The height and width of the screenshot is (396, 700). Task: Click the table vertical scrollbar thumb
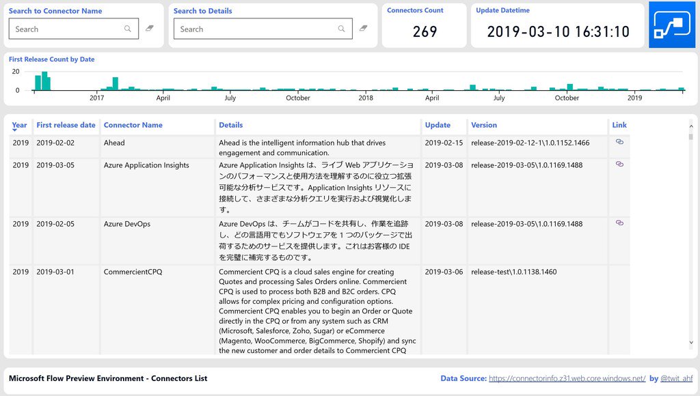point(691,136)
